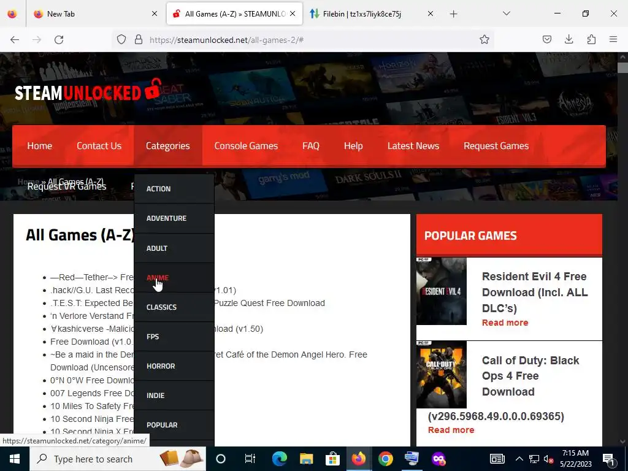List all tabs dropdown arrow
The height and width of the screenshot is (471, 628).
[506, 13]
